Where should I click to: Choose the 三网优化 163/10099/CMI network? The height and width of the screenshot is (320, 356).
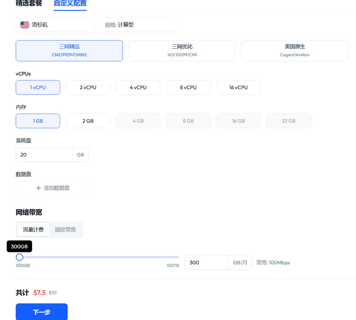coord(182,51)
